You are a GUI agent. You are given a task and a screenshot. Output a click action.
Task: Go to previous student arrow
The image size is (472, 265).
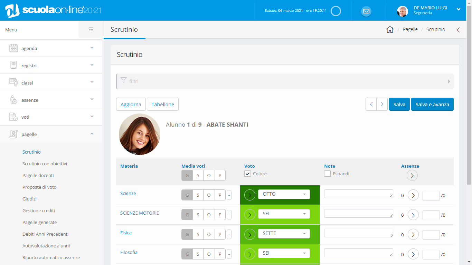click(371, 104)
